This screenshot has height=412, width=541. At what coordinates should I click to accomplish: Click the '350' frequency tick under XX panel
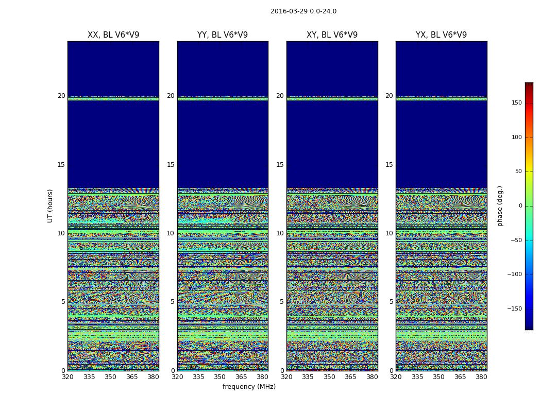110,377
